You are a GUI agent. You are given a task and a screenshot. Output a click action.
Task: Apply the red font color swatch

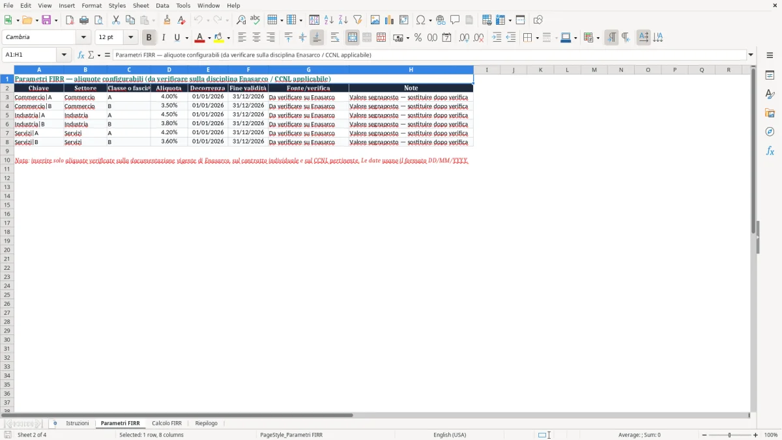click(x=199, y=38)
